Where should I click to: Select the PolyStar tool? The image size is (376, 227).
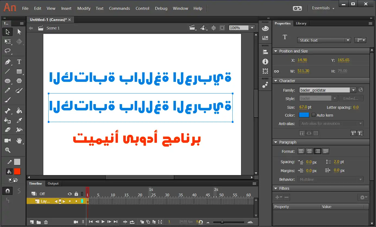(19, 81)
